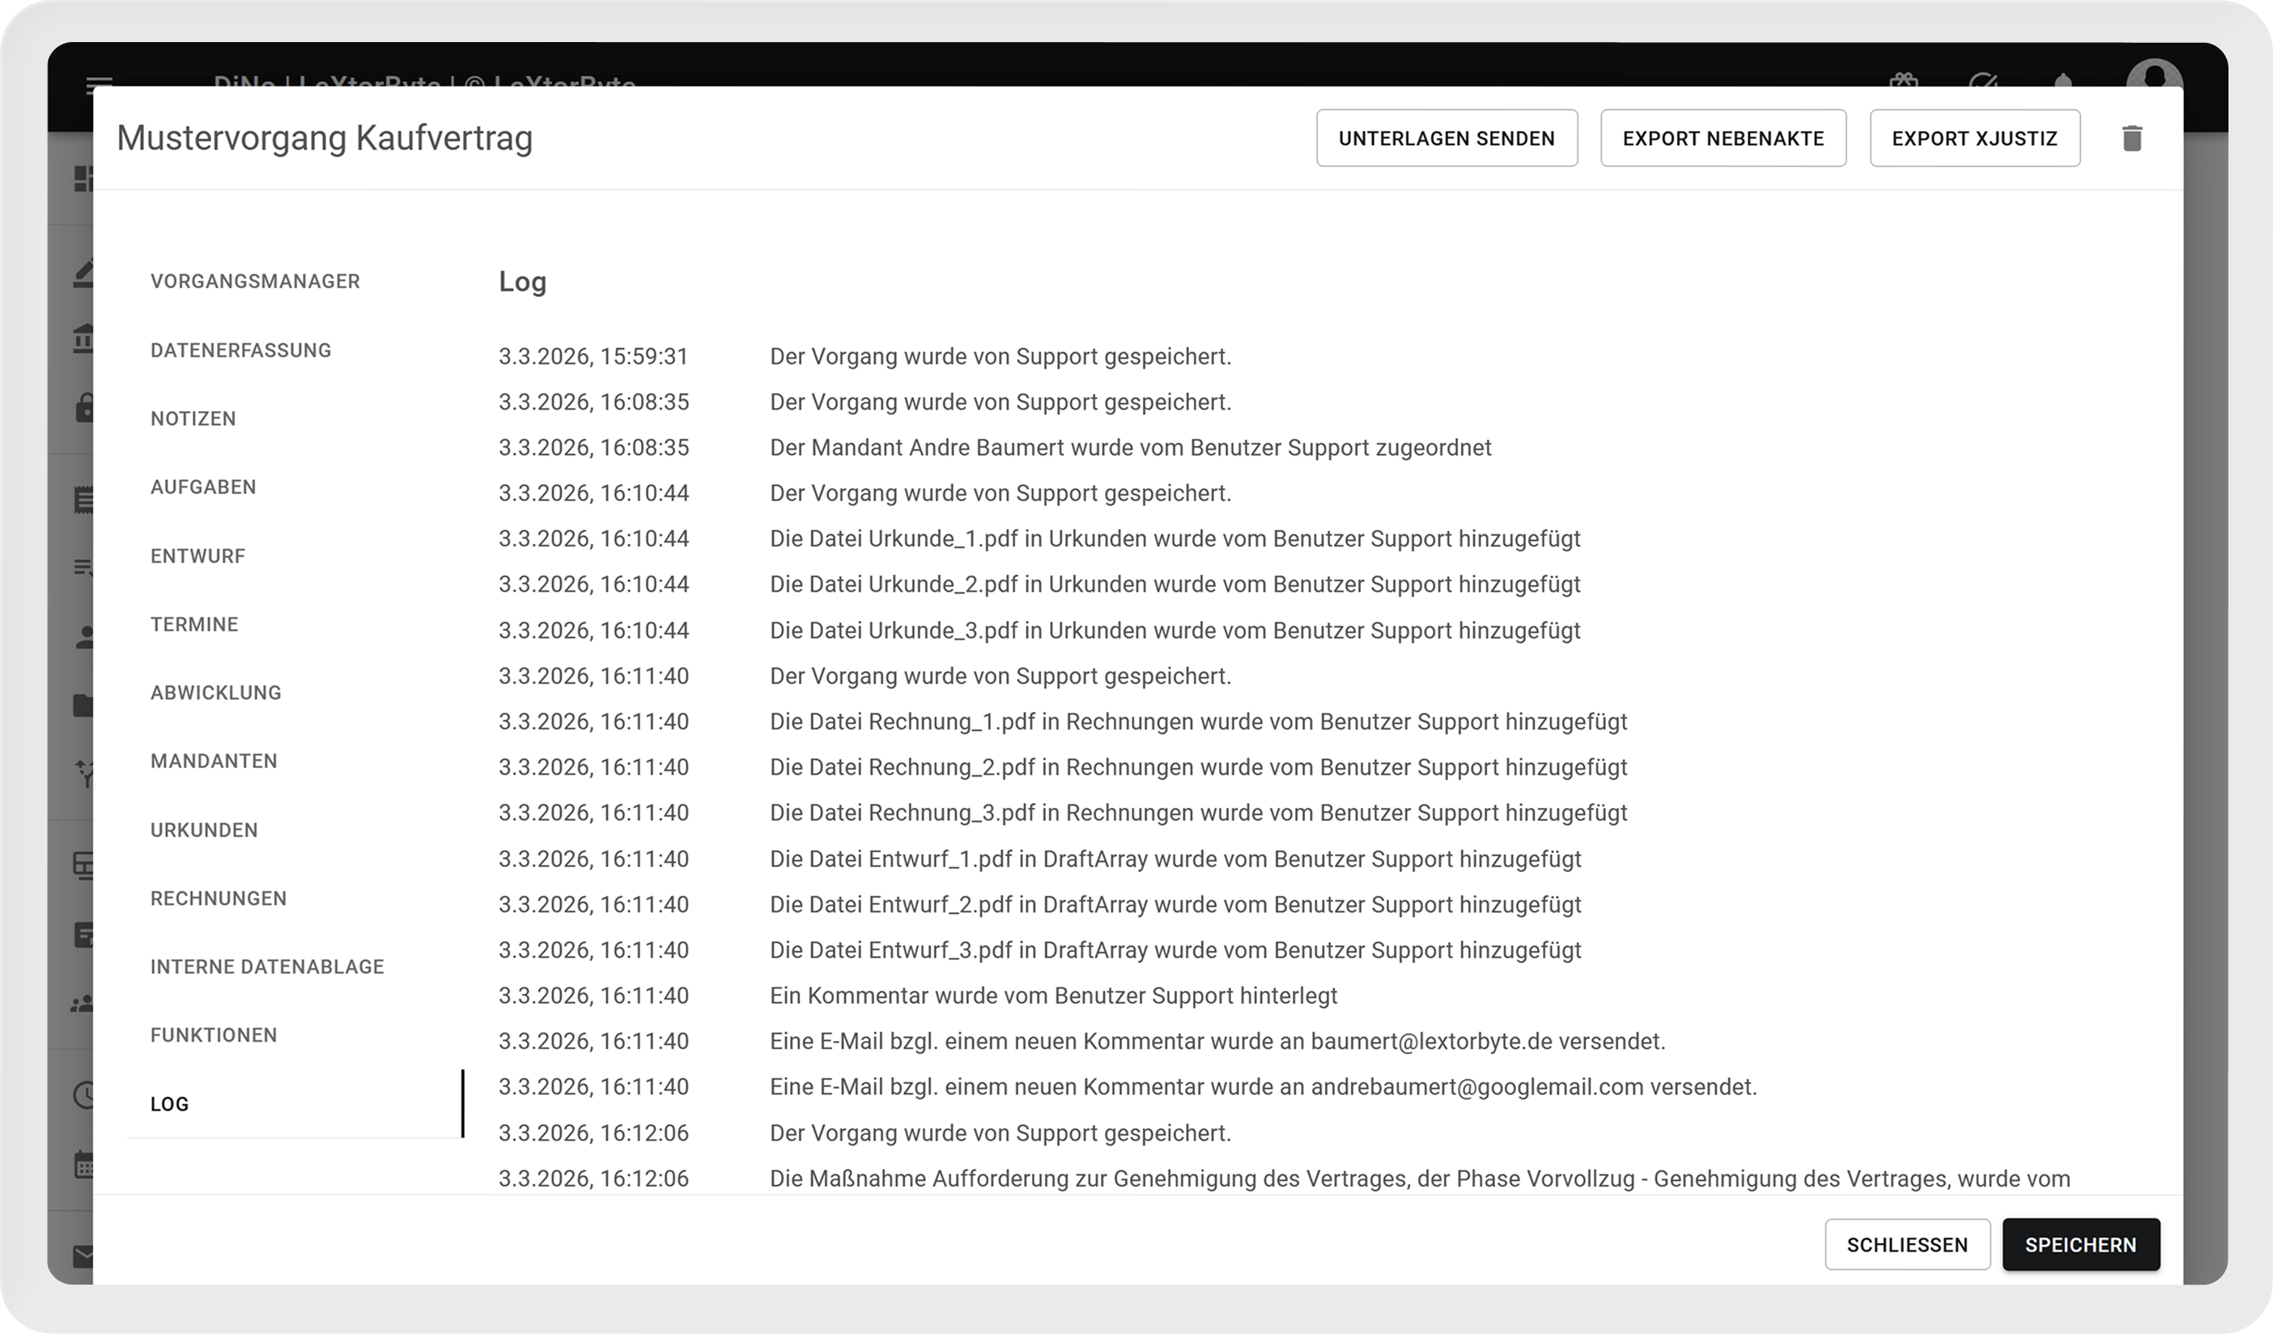
Task: Switch to the Mandanten tab
Action: tap(214, 761)
